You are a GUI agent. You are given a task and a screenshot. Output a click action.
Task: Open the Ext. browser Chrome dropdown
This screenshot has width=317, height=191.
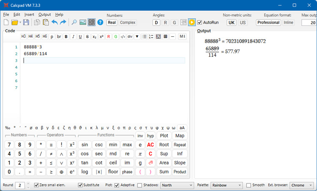pyautogui.click(x=302, y=185)
